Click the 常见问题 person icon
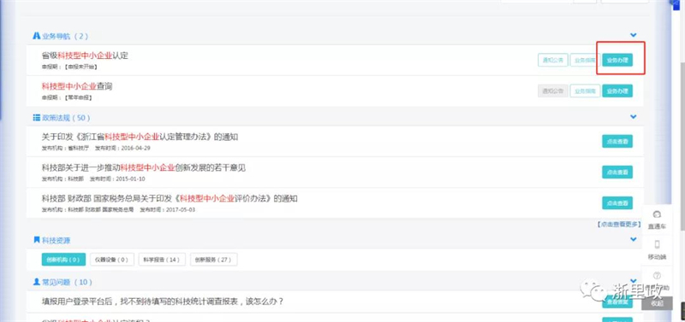The height and width of the screenshot is (322, 685). click(x=36, y=282)
